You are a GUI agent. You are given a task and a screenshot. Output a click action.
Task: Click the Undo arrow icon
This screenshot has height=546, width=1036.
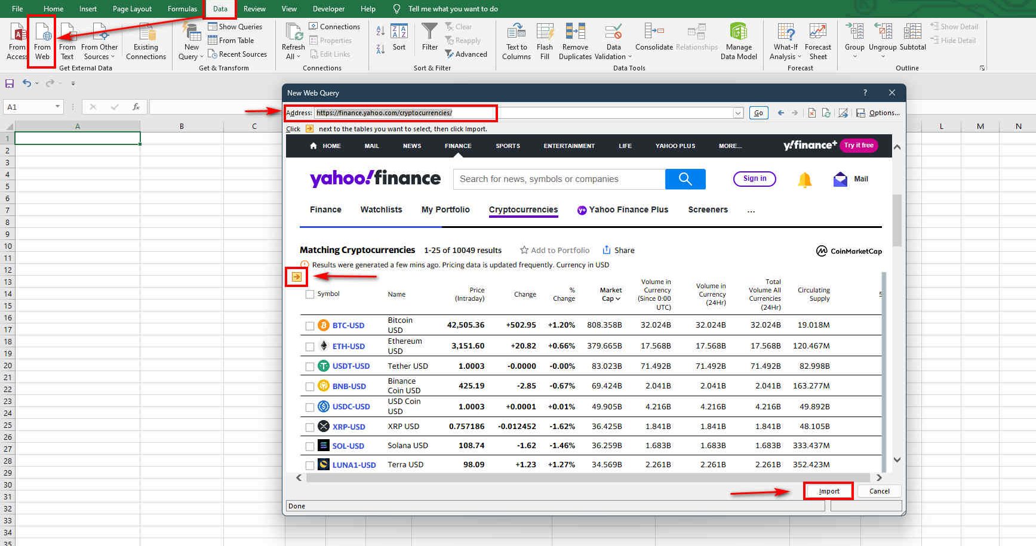26,84
